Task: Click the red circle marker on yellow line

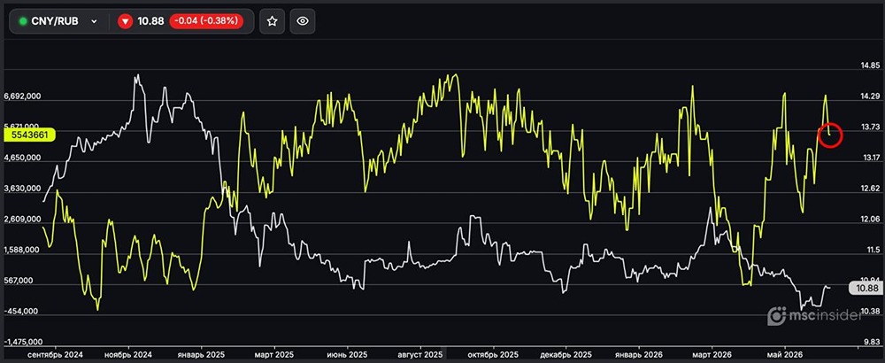Action: 830,135
